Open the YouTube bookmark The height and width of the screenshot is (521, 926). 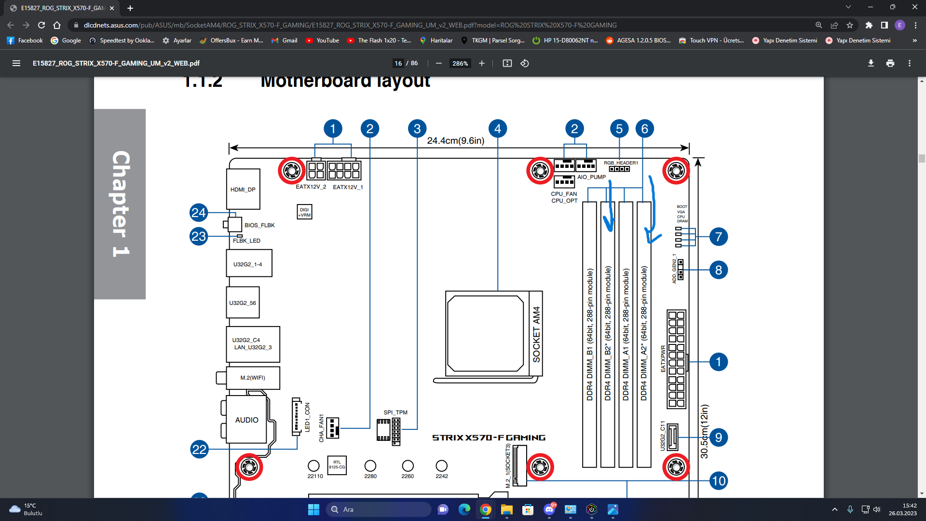[x=322, y=41]
